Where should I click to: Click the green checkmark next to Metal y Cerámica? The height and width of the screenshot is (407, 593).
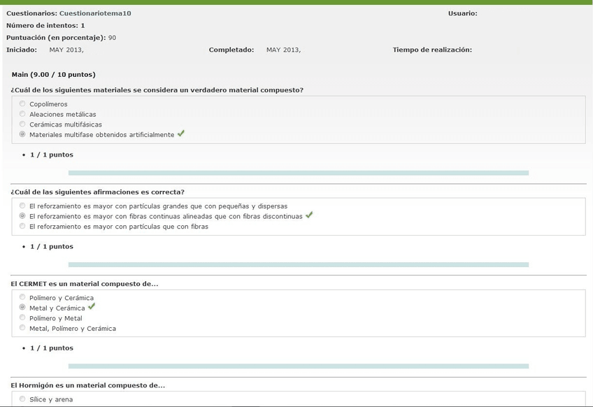point(92,307)
